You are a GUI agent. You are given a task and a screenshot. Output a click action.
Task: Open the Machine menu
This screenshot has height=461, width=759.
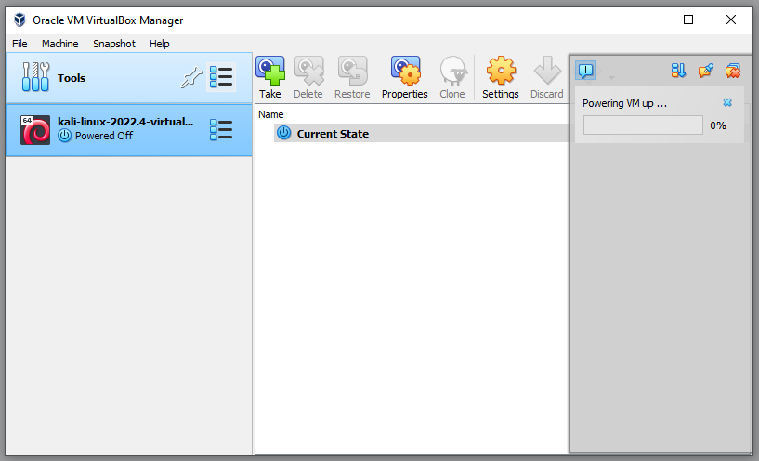click(60, 44)
